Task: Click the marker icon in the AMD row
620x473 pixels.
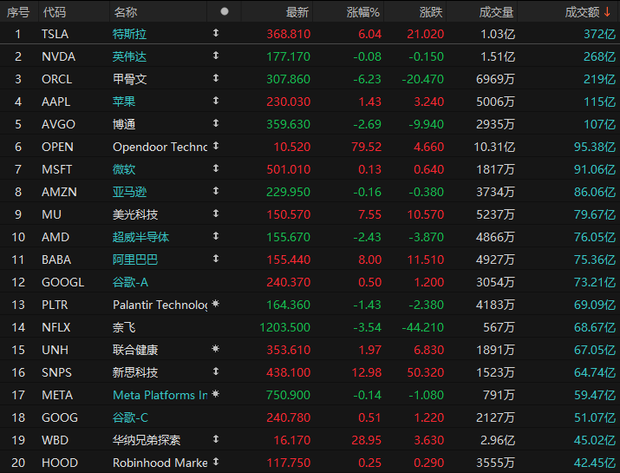Action: pyautogui.click(x=216, y=236)
